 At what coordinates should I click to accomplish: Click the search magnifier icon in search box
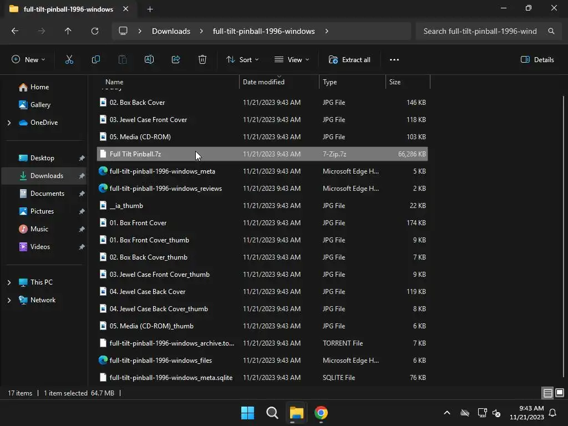pyautogui.click(x=551, y=31)
